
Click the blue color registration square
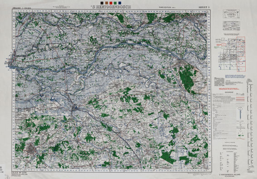[x=120, y=3]
